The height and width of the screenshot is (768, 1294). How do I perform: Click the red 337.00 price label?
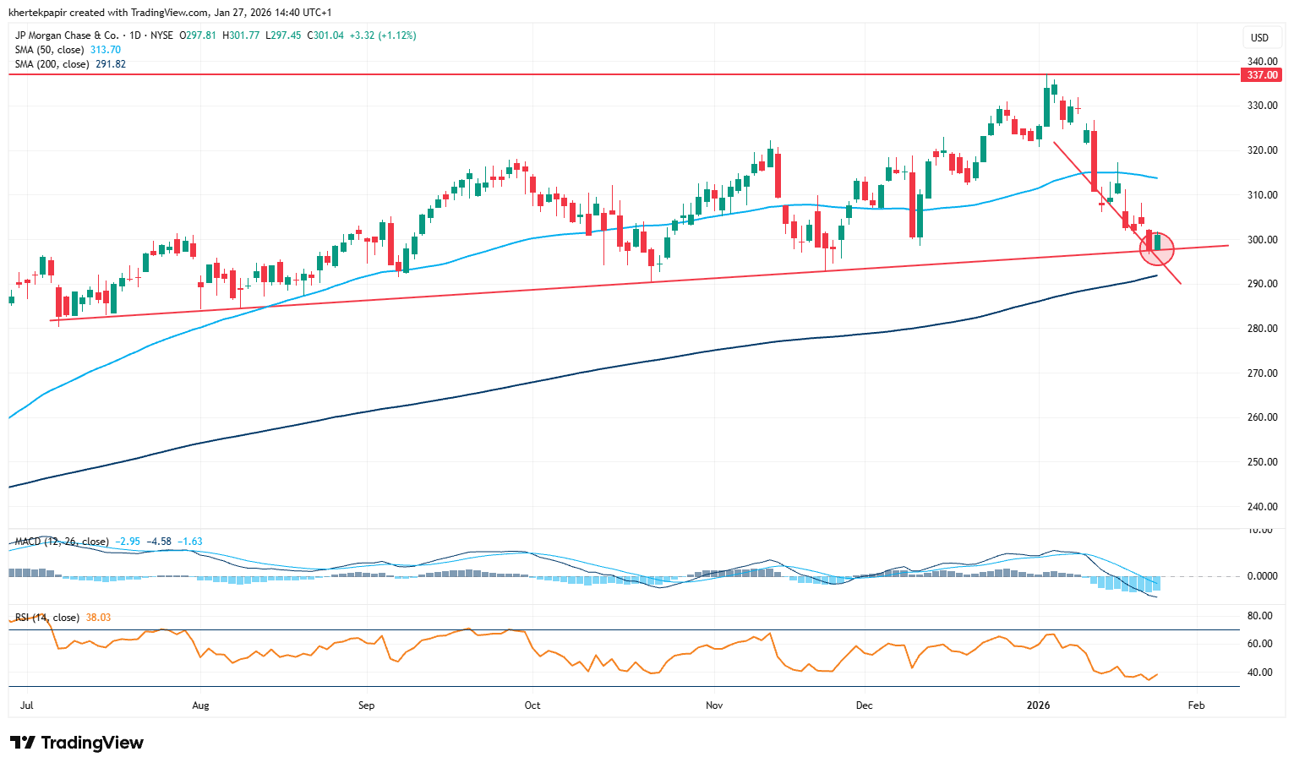pos(1262,75)
